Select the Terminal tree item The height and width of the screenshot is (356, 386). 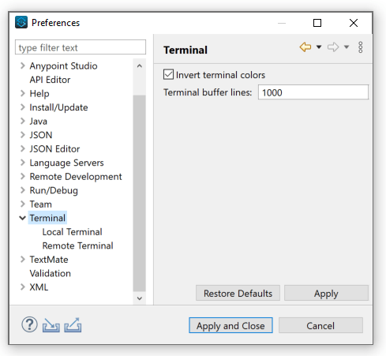tap(47, 218)
